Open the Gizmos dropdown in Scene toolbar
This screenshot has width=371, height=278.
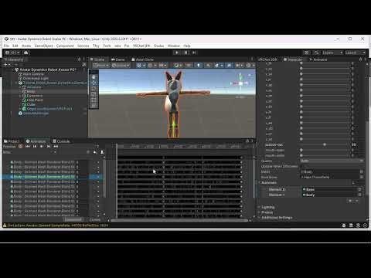250,66
